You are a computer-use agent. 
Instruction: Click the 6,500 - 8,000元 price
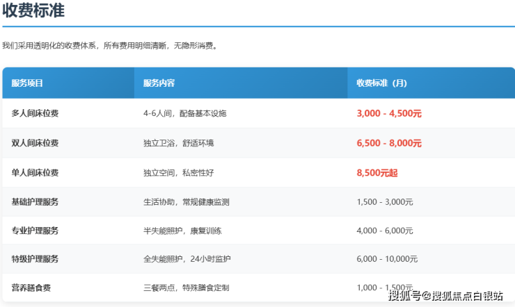[389, 143]
